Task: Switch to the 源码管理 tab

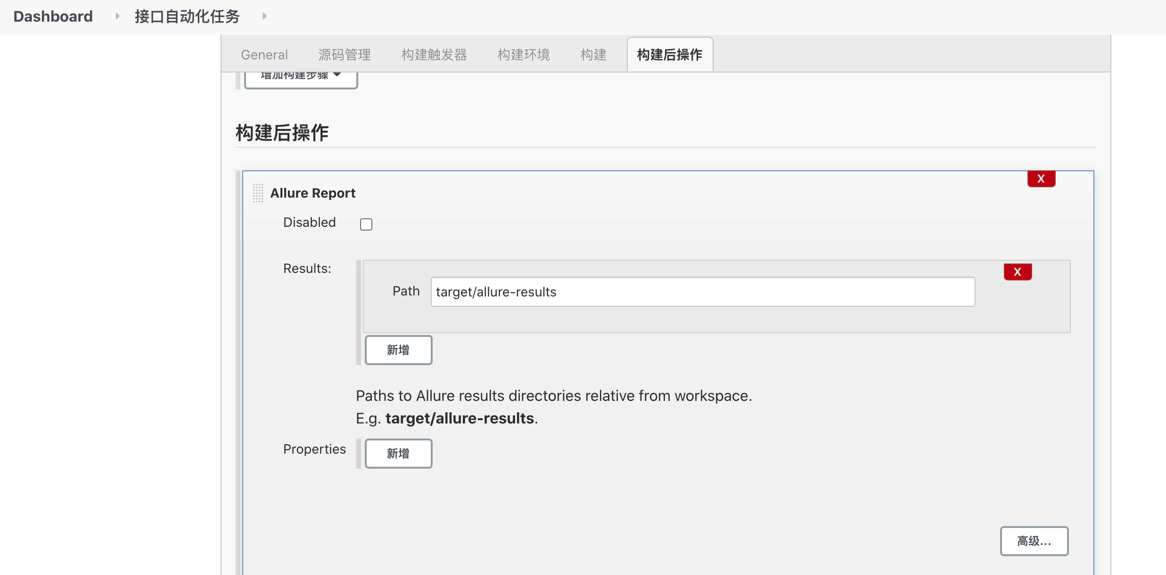Action: (x=345, y=55)
